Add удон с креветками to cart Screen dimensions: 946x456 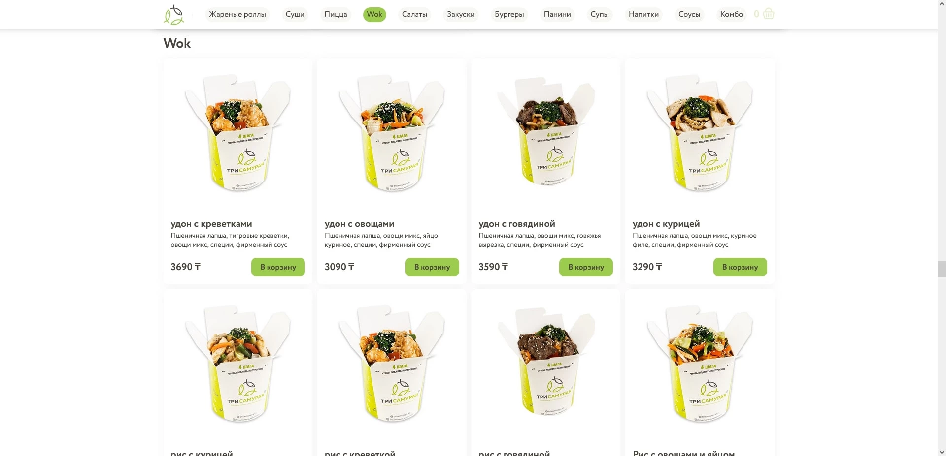click(x=278, y=267)
